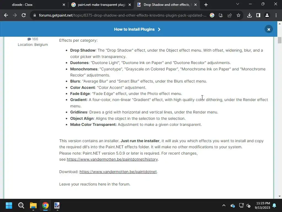282x212 pixels.
Task: Close the paint.net search tab
Action: tap(130, 5)
